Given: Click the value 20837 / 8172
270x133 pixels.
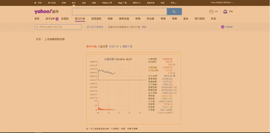Looking at the screenshot, I should (x=166, y=101).
